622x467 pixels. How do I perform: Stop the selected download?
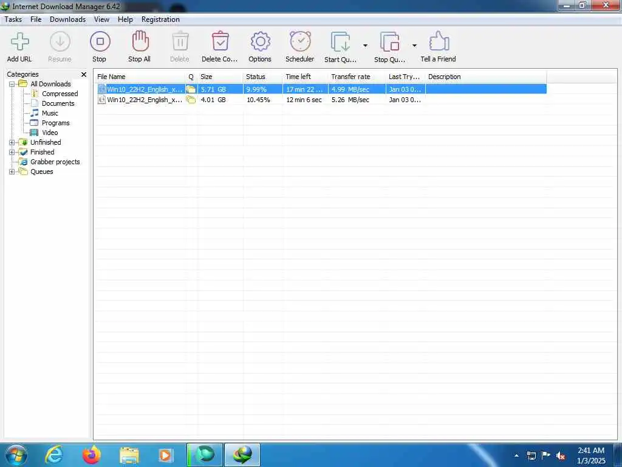(100, 42)
